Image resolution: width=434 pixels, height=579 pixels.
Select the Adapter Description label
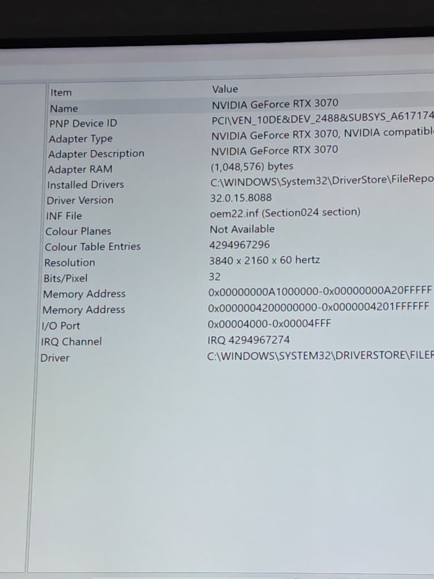pos(96,154)
